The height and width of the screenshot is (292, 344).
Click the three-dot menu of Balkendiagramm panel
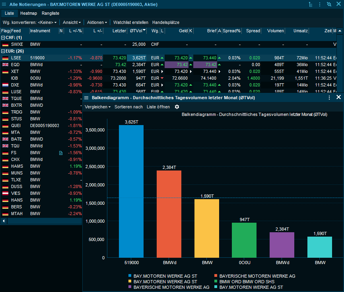(x=329, y=97)
